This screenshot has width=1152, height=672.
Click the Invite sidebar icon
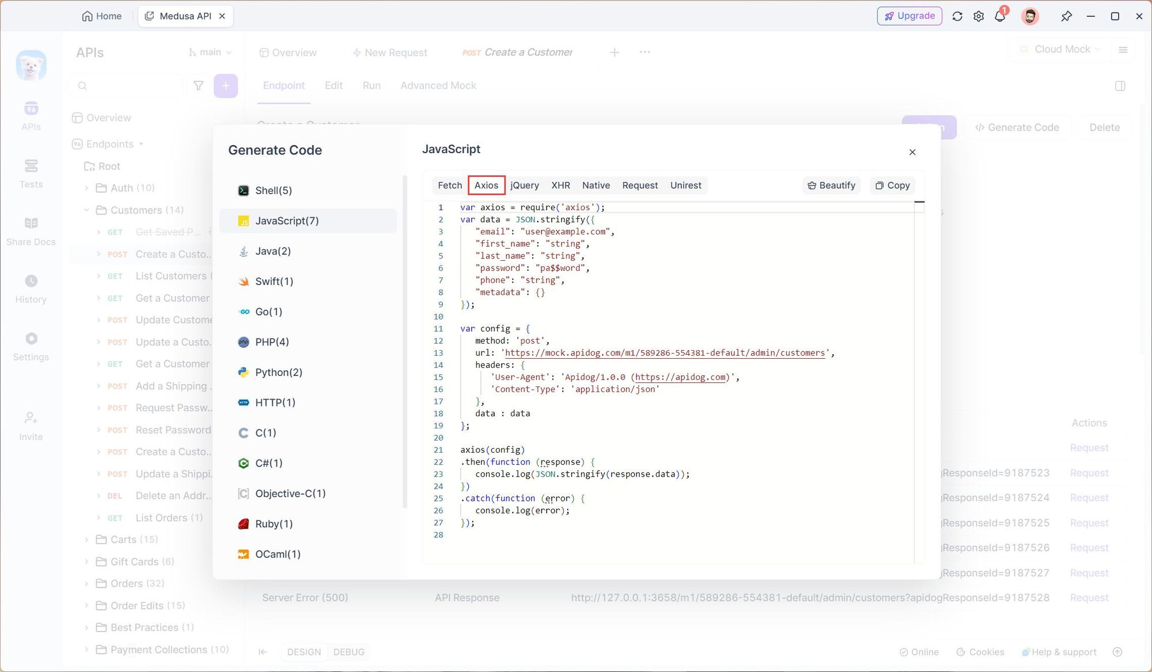tap(31, 426)
